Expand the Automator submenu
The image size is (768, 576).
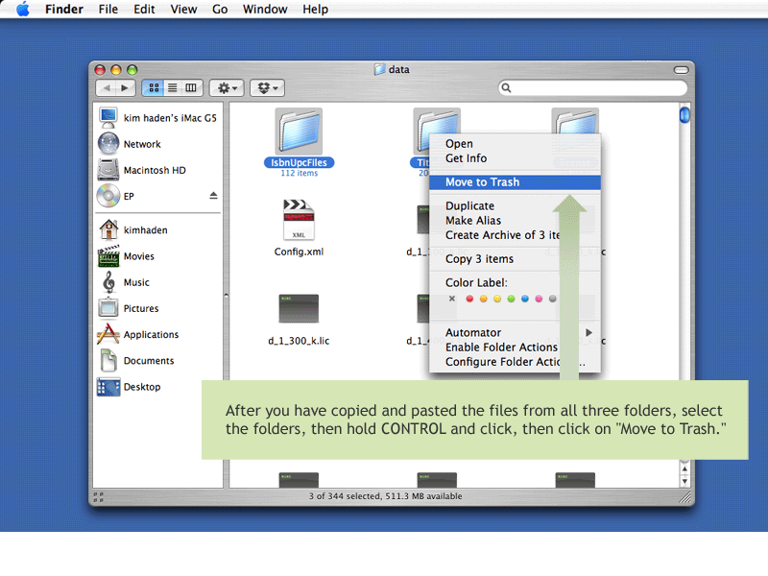coord(515,332)
